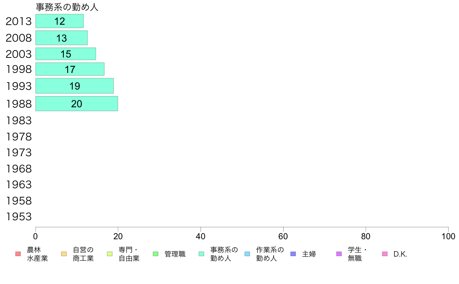The width and height of the screenshot is (459, 284).
Task: Select the 2013 bar showing 12
Action: coord(59,21)
